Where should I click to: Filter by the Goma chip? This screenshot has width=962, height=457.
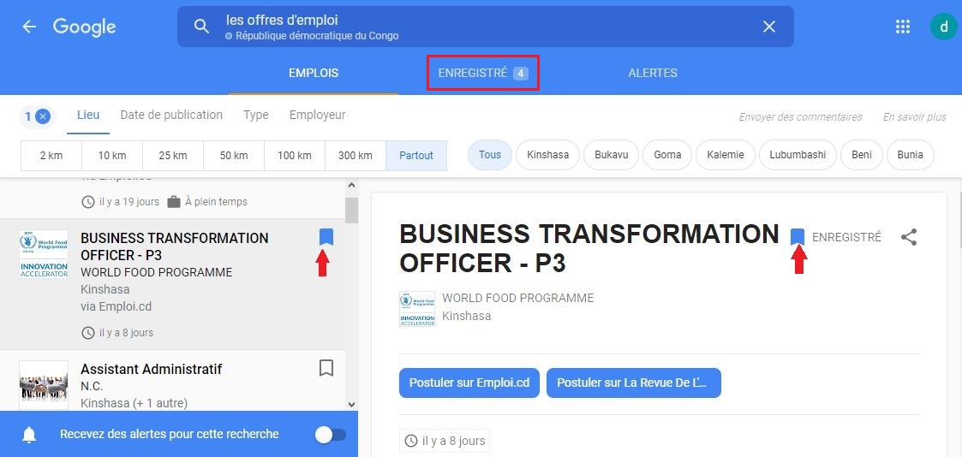point(667,155)
